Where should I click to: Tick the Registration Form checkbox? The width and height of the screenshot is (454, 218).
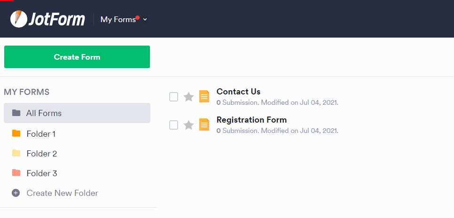[x=173, y=125]
